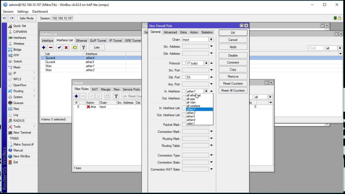The width and height of the screenshot is (345, 194).
Task: Open Bridge from the left sidebar
Action: (x=17, y=50)
